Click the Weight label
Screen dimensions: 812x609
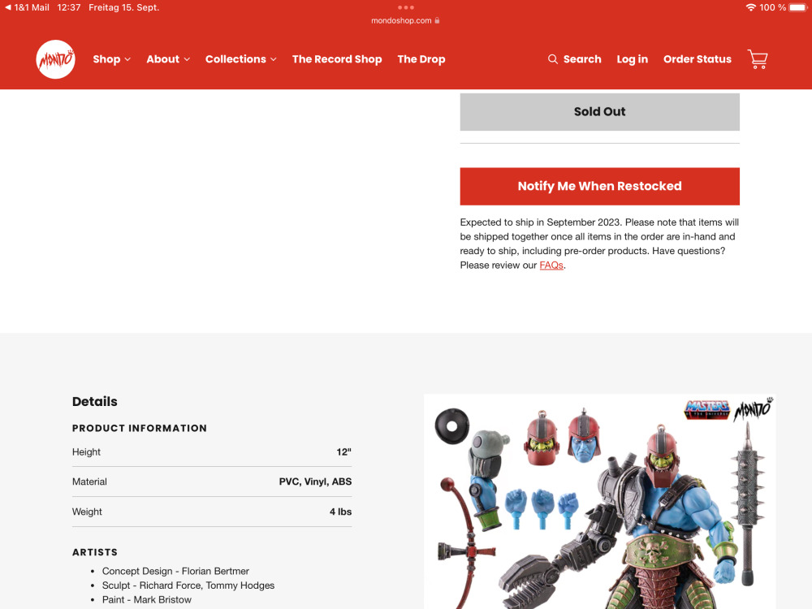tap(87, 512)
